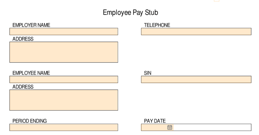Click the SIN label
This screenshot has height=135, width=259.
(148, 73)
